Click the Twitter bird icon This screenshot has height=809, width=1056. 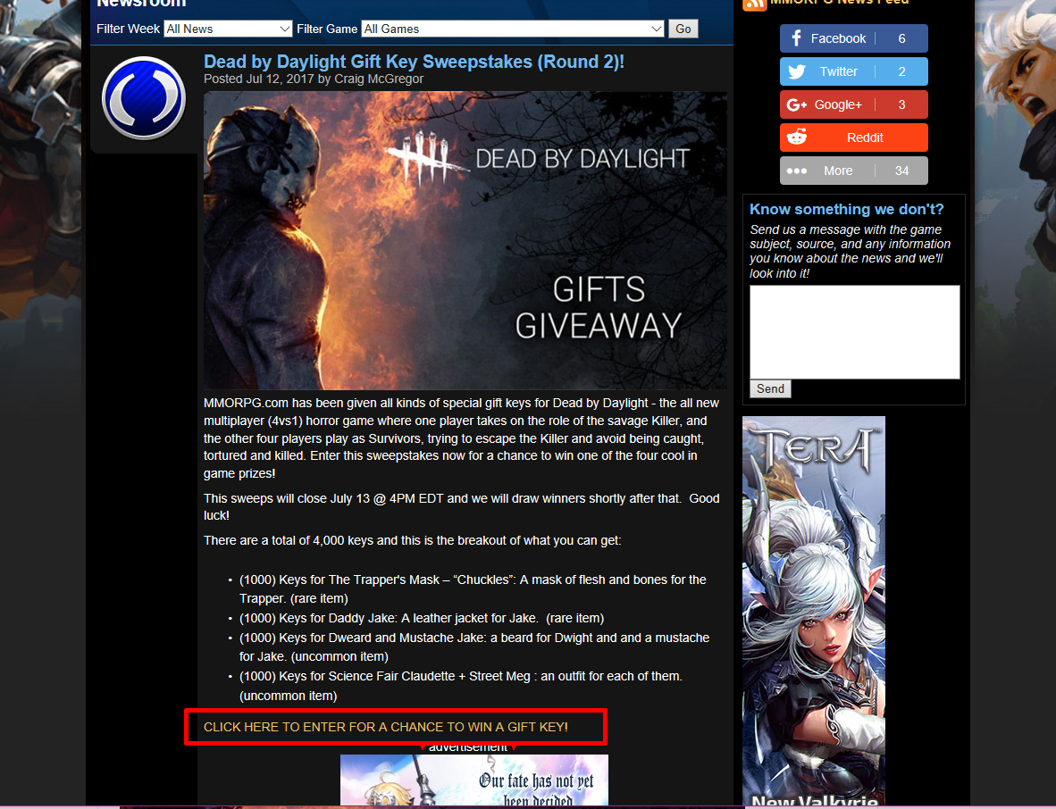pyautogui.click(x=797, y=71)
